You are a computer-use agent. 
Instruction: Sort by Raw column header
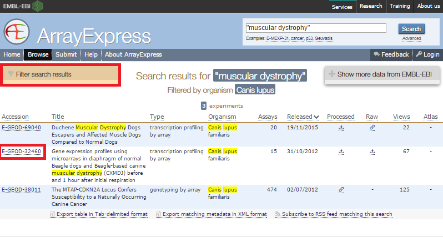372,117
